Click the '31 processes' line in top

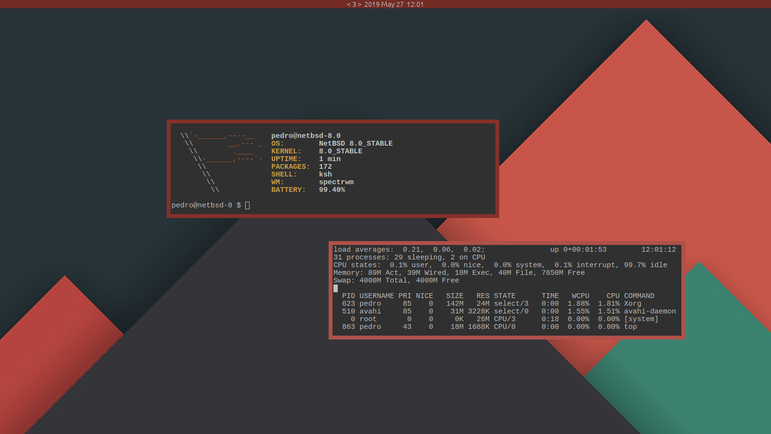tap(409, 257)
